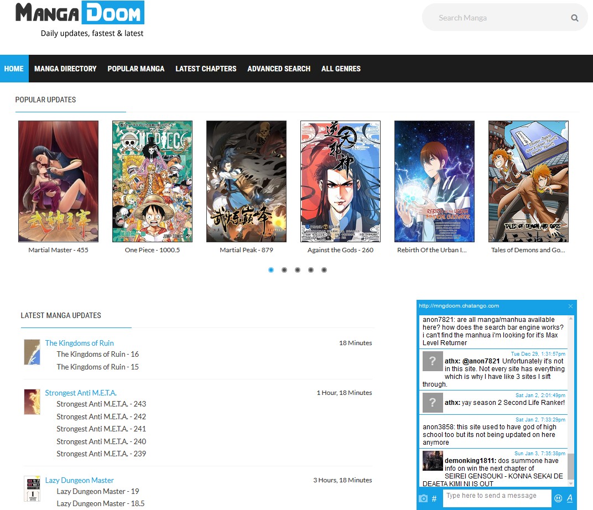Select the third carousel page dot
This screenshot has width=593, height=510.
click(298, 270)
